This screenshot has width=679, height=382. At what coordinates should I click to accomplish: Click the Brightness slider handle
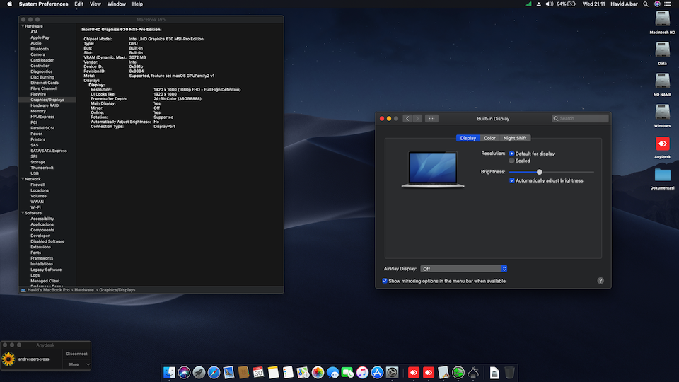[x=539, y=172]
